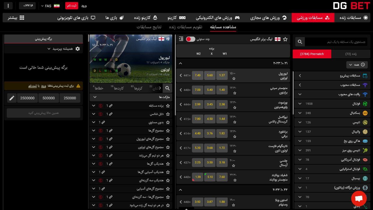Open the hamburger menu at top-left
Viewport: 373px width, 210px height.
[x=8, y=6]
